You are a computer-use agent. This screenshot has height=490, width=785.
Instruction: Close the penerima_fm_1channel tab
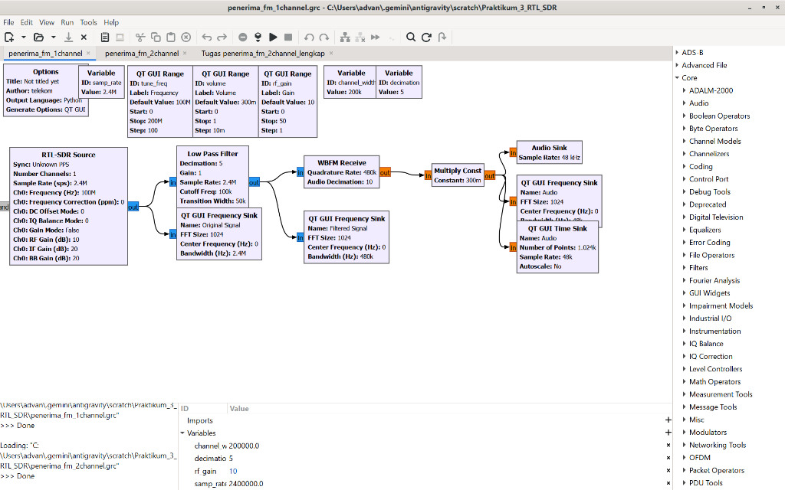pos(88,53)
